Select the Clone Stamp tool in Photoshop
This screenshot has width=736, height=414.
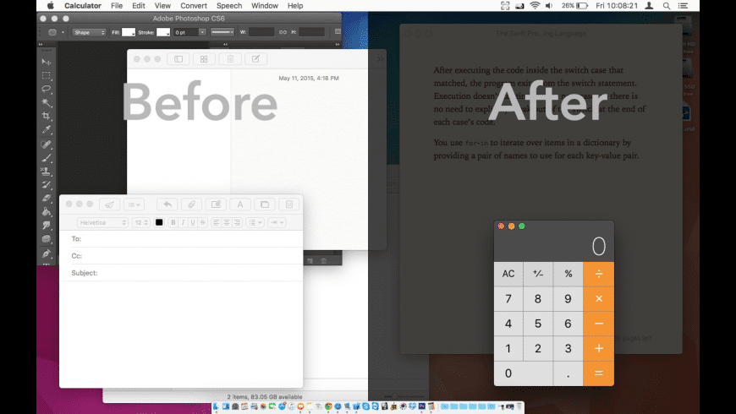[46, 172]
